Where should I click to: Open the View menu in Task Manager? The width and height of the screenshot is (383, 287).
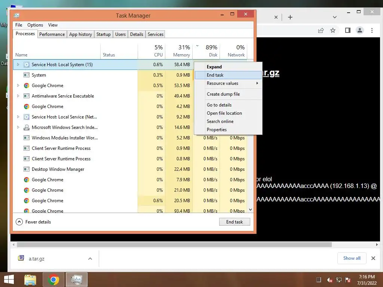coord(53,25)
